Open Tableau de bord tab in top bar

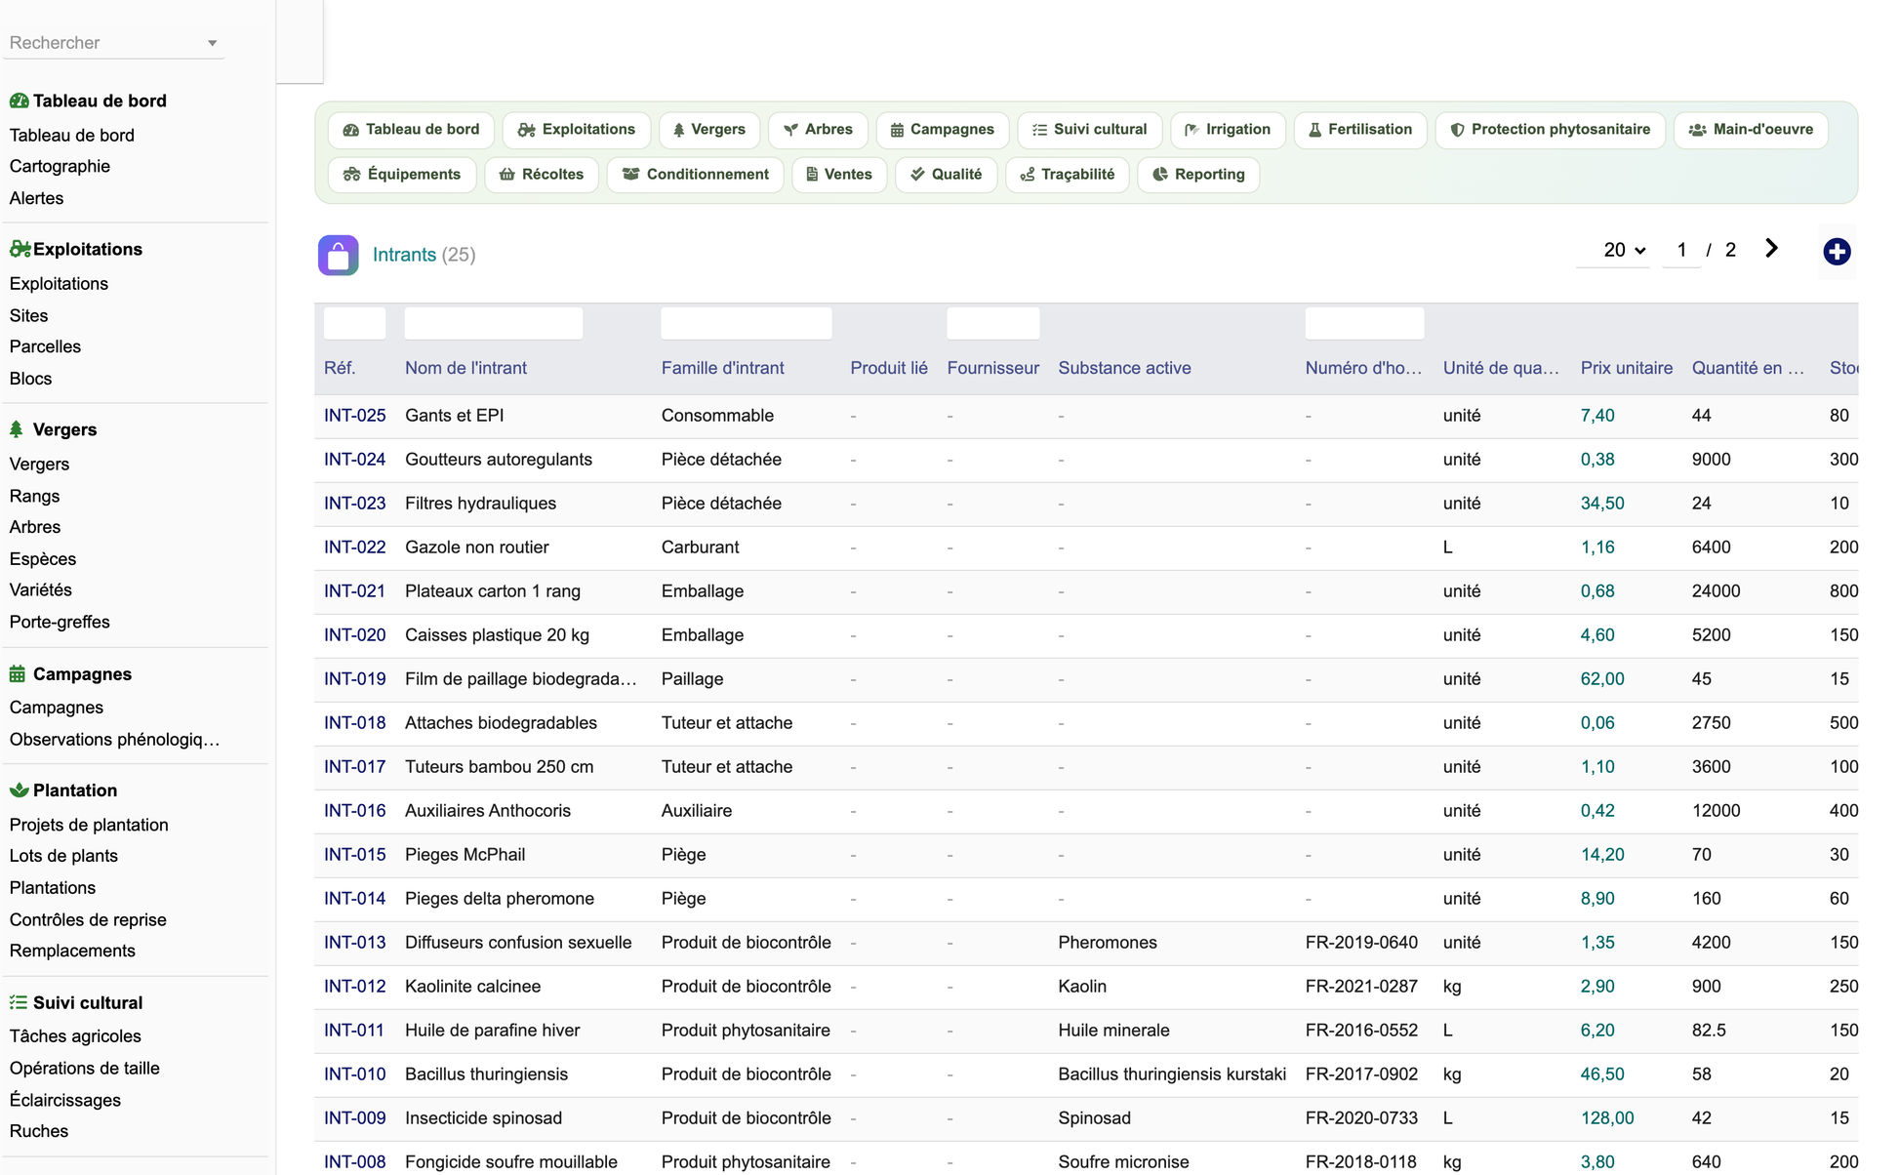[x=411, y=130]
